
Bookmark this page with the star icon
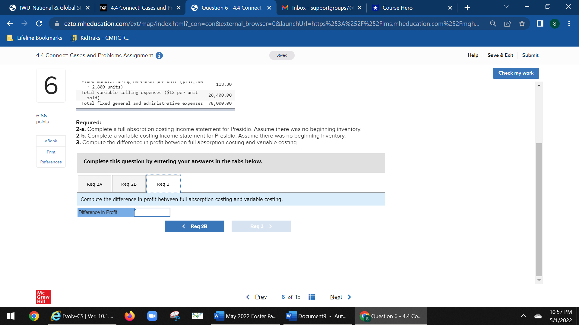[522, 23]
